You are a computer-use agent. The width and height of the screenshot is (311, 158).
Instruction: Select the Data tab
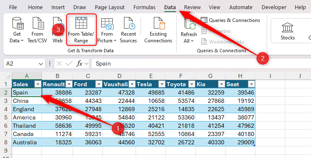(170, 7)
